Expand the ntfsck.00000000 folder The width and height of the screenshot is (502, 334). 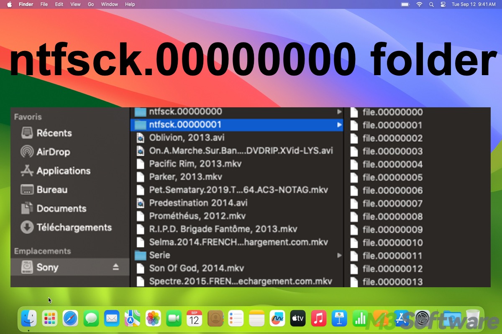(x=339, y=111)
